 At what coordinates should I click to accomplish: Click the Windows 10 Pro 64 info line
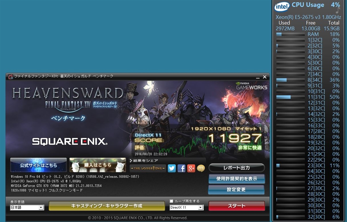pyautogui.click(x=75, y=177)
